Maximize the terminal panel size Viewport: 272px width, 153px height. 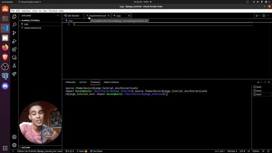pyautogui.click(x=265, y=82)
